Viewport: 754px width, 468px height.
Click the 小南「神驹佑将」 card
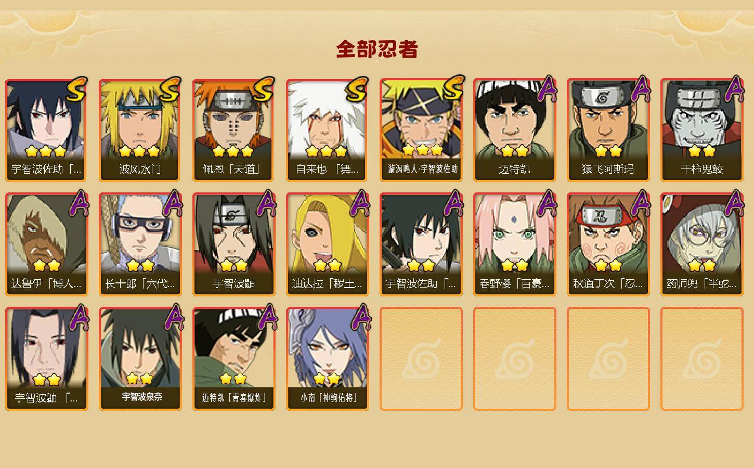327,359
